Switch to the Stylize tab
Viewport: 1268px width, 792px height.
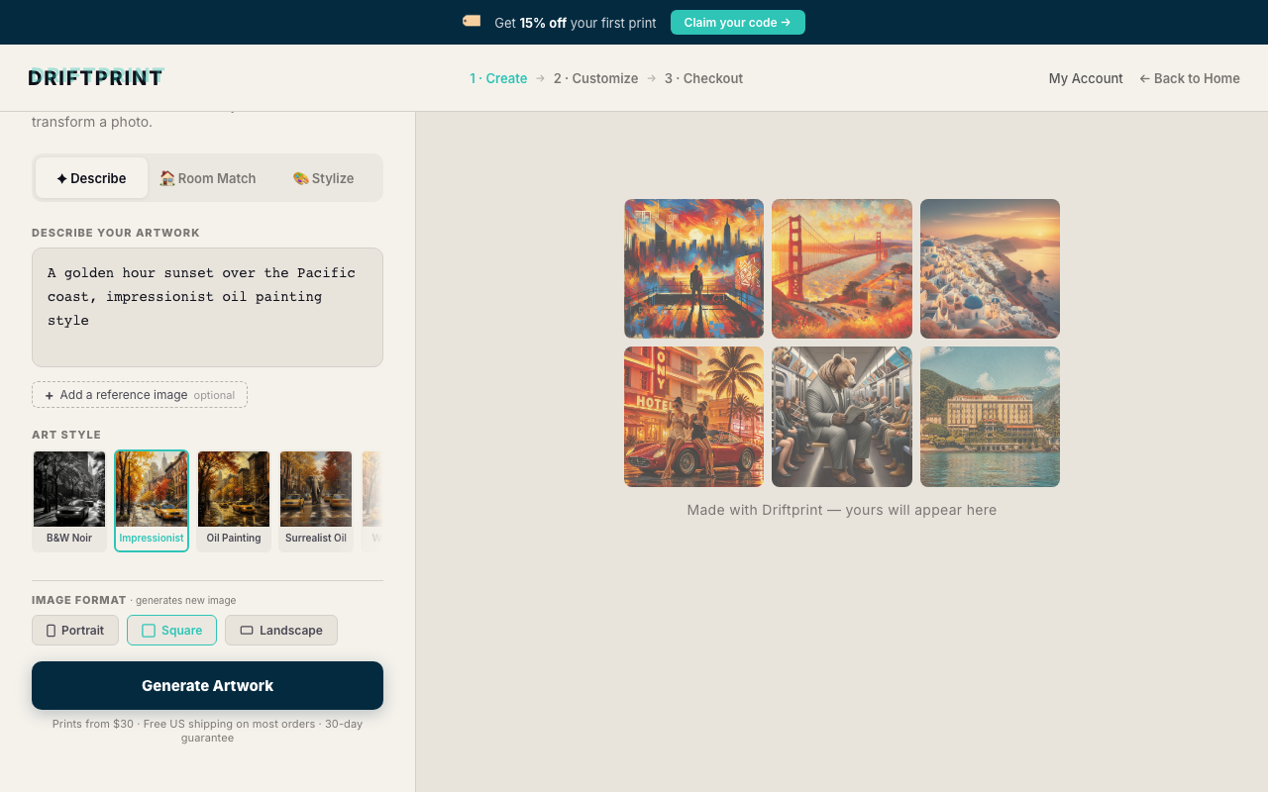324,178
